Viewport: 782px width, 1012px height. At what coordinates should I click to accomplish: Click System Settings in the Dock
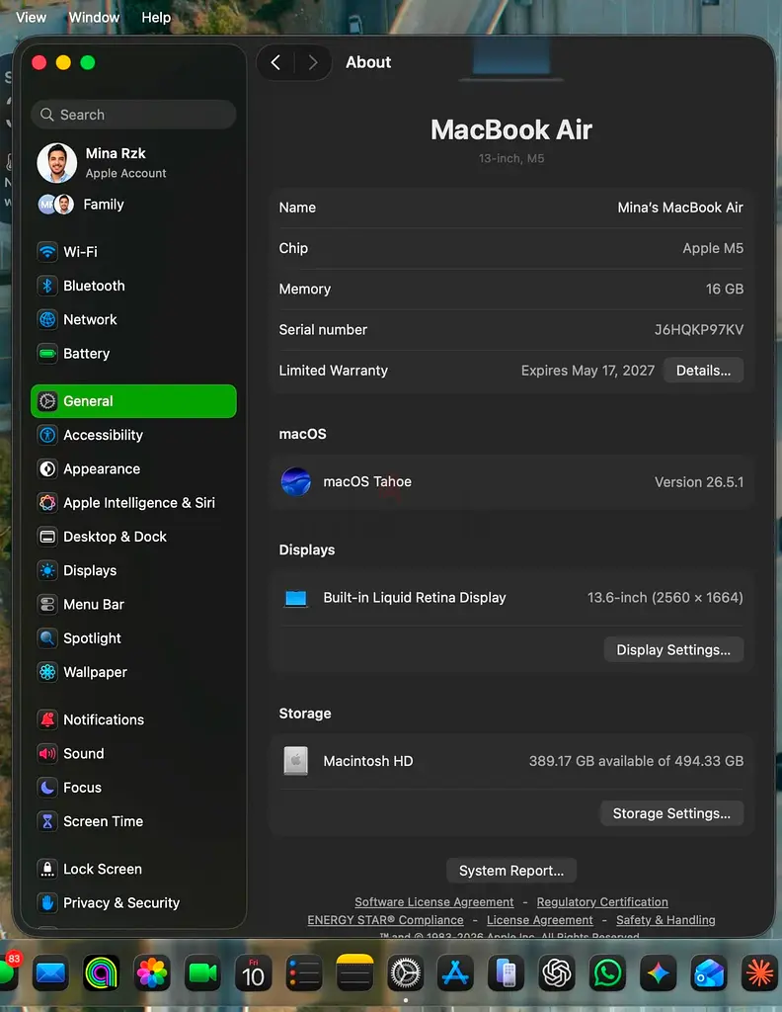pyautogui.click(x=406, y=972)
